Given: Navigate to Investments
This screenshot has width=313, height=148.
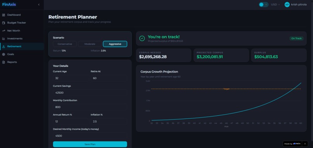Looking at the screenshot, I should tap(22, 38).
